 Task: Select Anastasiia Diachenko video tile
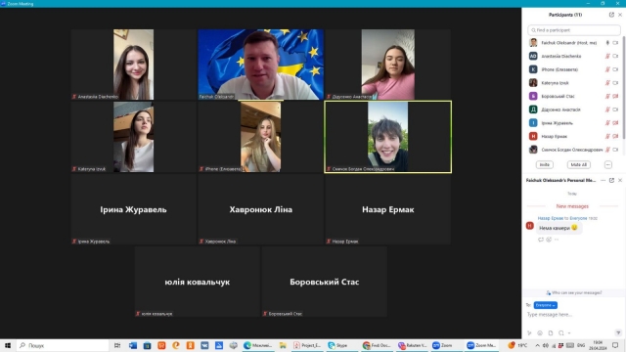pos(133,65)
